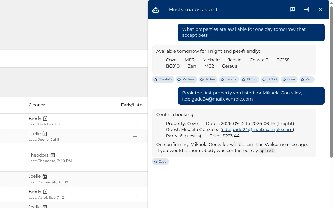Open the calendar icon beside Brody (Last: Fletcher)
This screenshot has width=334, height=208.
pos(45,119)
